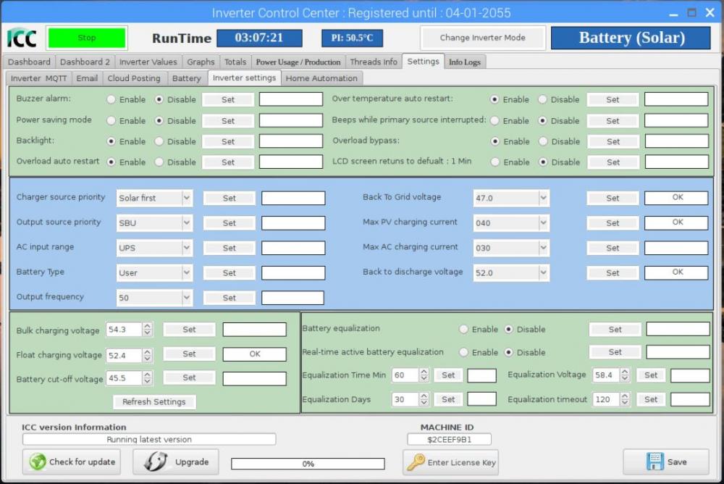Open the Cloud Posting sub-tab

pos(134,78)
